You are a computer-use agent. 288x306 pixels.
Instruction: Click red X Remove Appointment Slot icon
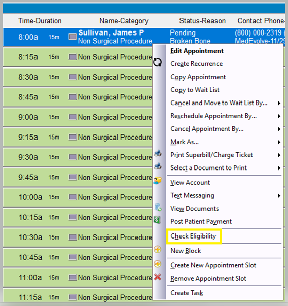[157, 277]
